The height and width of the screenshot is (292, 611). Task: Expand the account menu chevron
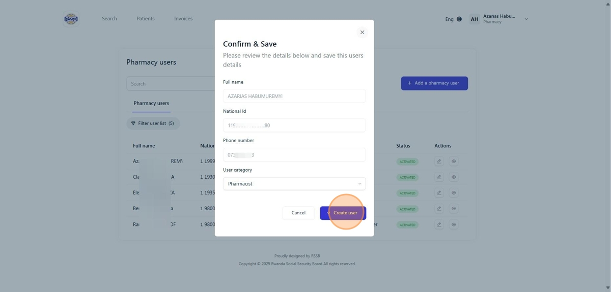point(526,19)
